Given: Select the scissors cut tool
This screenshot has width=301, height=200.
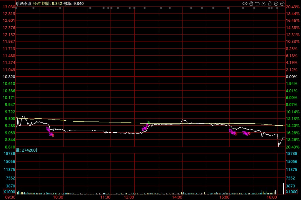Looking at the screenshot, I should 263,4.
